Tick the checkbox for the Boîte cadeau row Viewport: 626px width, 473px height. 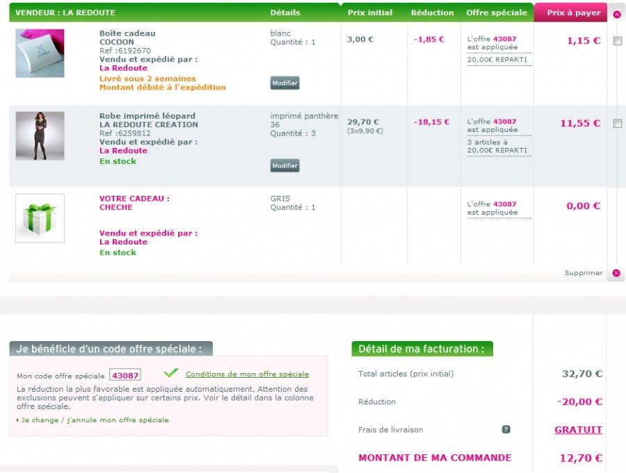point(617,41)
